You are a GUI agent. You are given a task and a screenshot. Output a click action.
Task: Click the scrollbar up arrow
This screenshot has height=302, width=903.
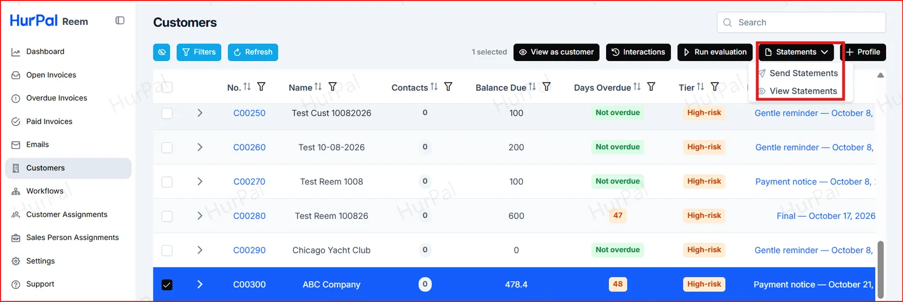coord(880,75)
